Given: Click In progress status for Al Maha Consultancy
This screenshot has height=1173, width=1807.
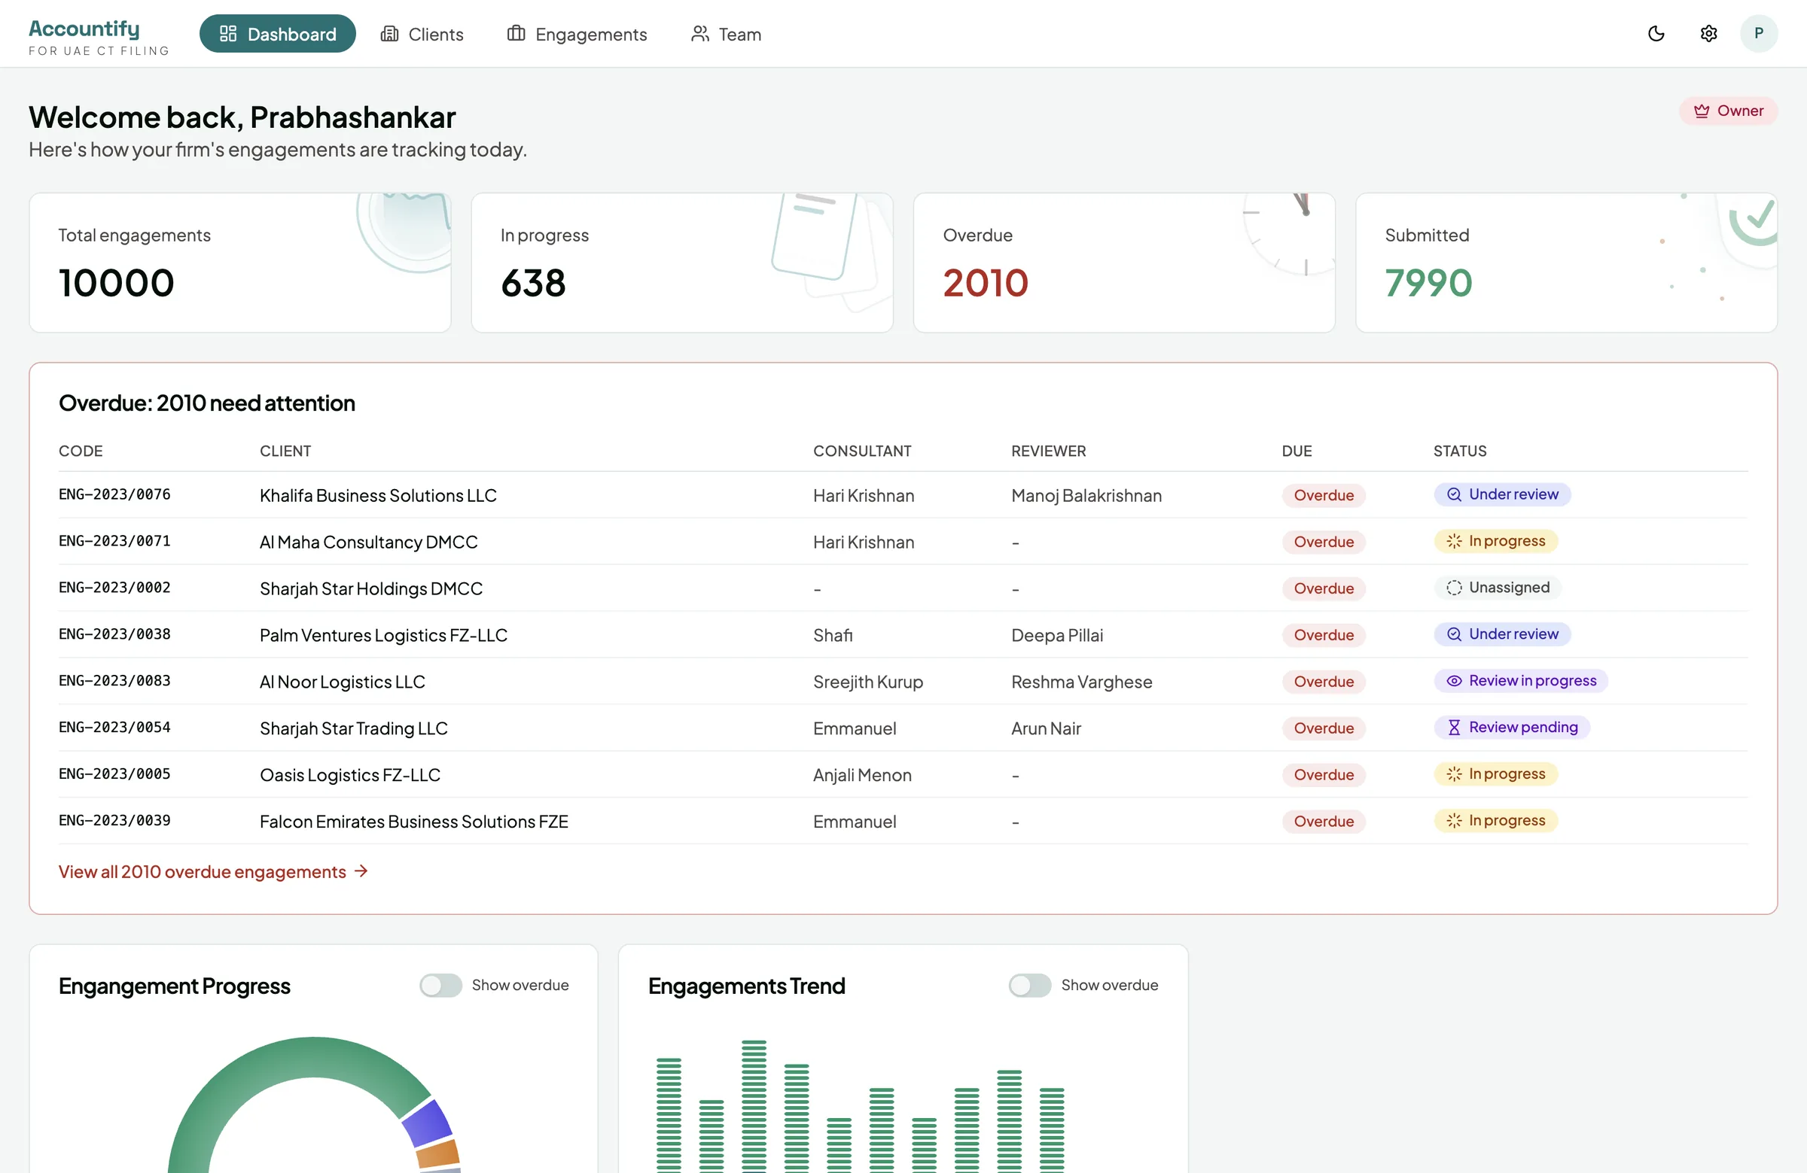Looking at the screenshot, I should (x=1496, y=541).
